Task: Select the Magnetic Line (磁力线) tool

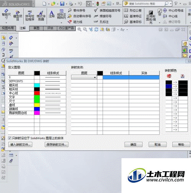Action: 75,22
